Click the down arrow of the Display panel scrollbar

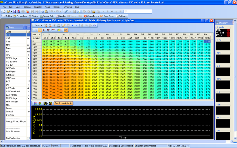[235, 138]
